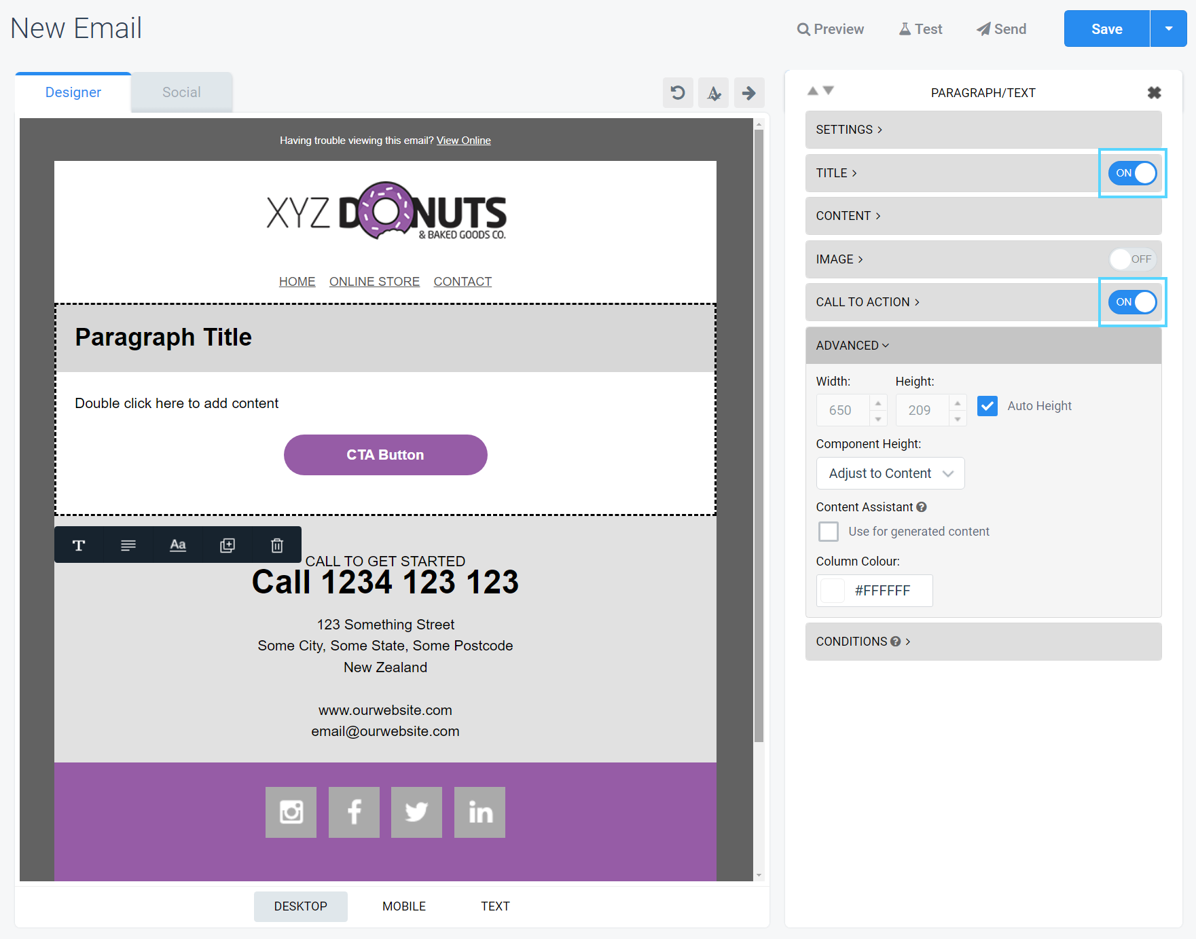The height and width of the screenshot is (939, 1196).
Task: Click the Send button
Action: [x=1002, y=29]
